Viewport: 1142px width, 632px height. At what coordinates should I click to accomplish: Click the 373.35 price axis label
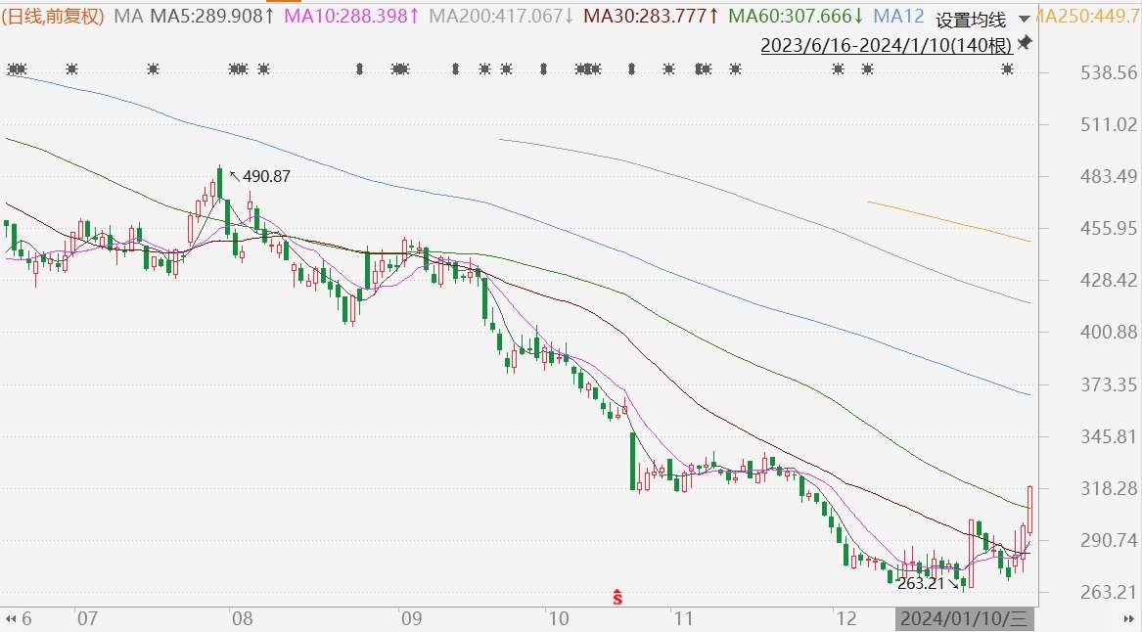pos(1109,384)
